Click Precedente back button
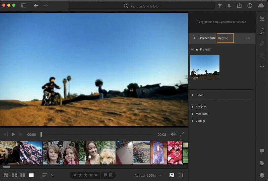This screenshot has width=268, height=181. pyautogui.click(x=208, y=38)
